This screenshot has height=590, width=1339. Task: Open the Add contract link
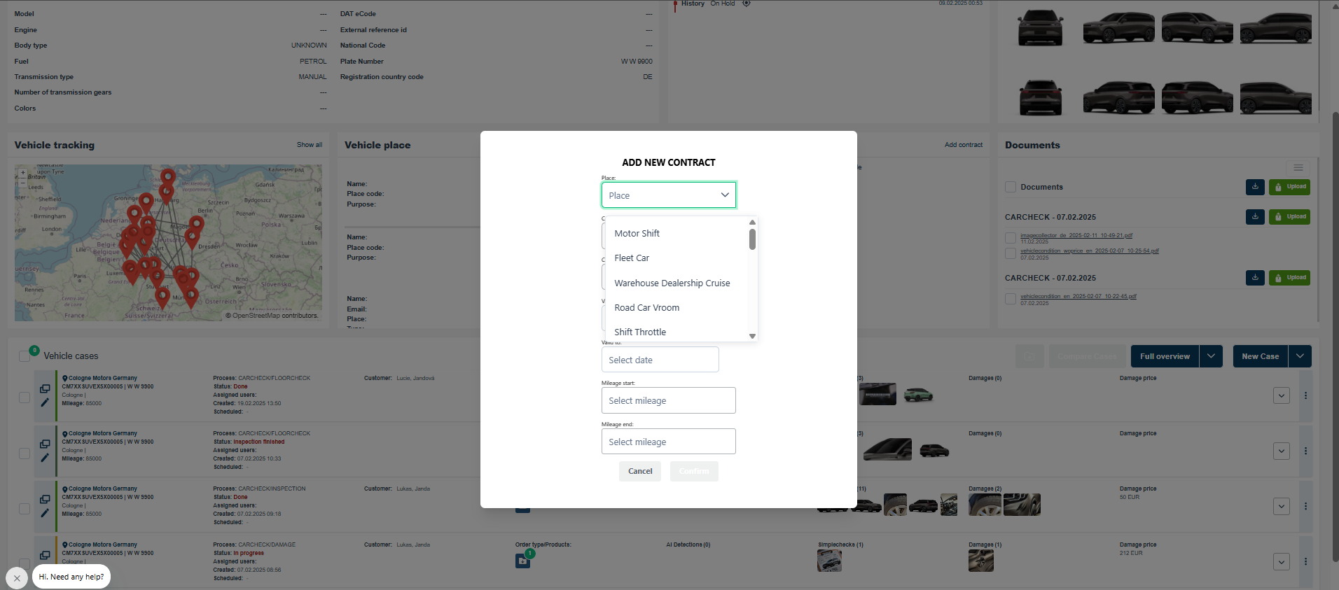click(x=963, y=145)
